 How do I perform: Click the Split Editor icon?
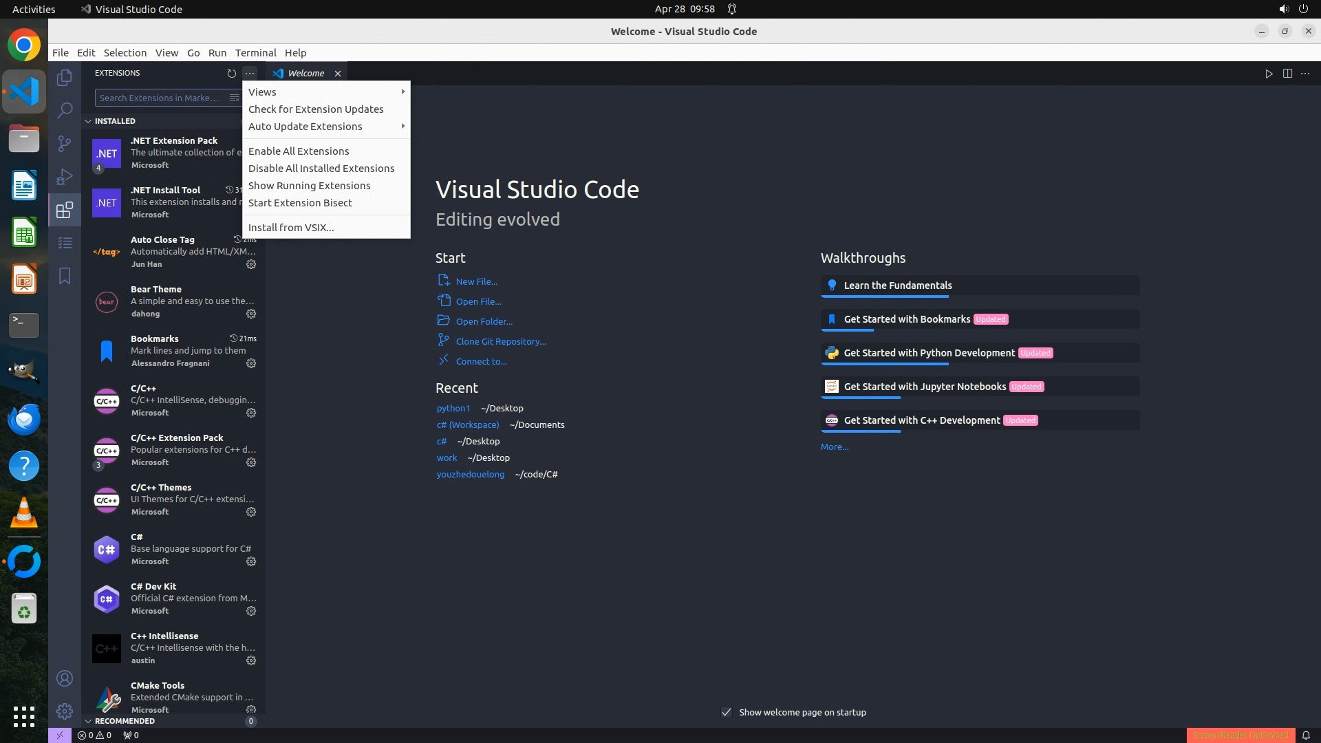coord(1287,74)
